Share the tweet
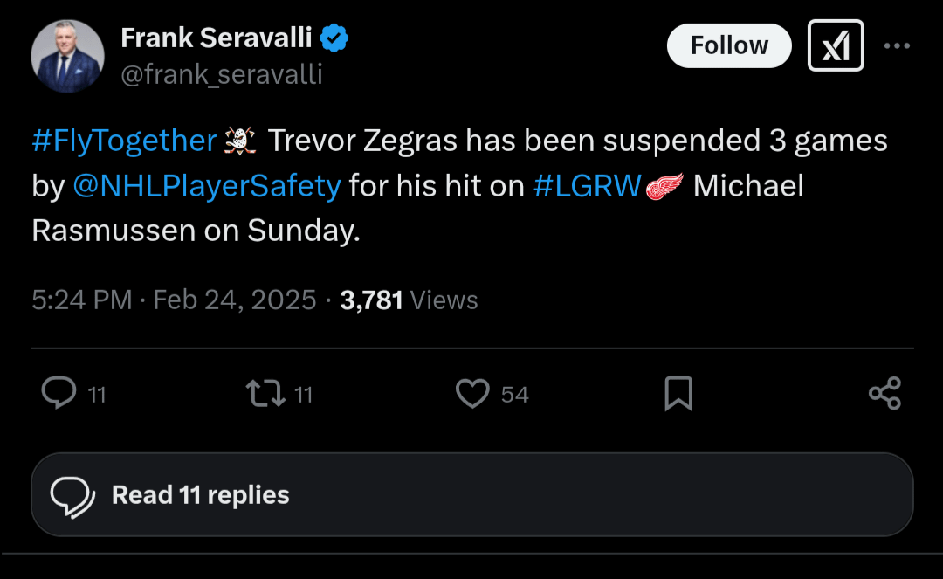Screen dimensions: 943x579 click(x=885, y=394)
